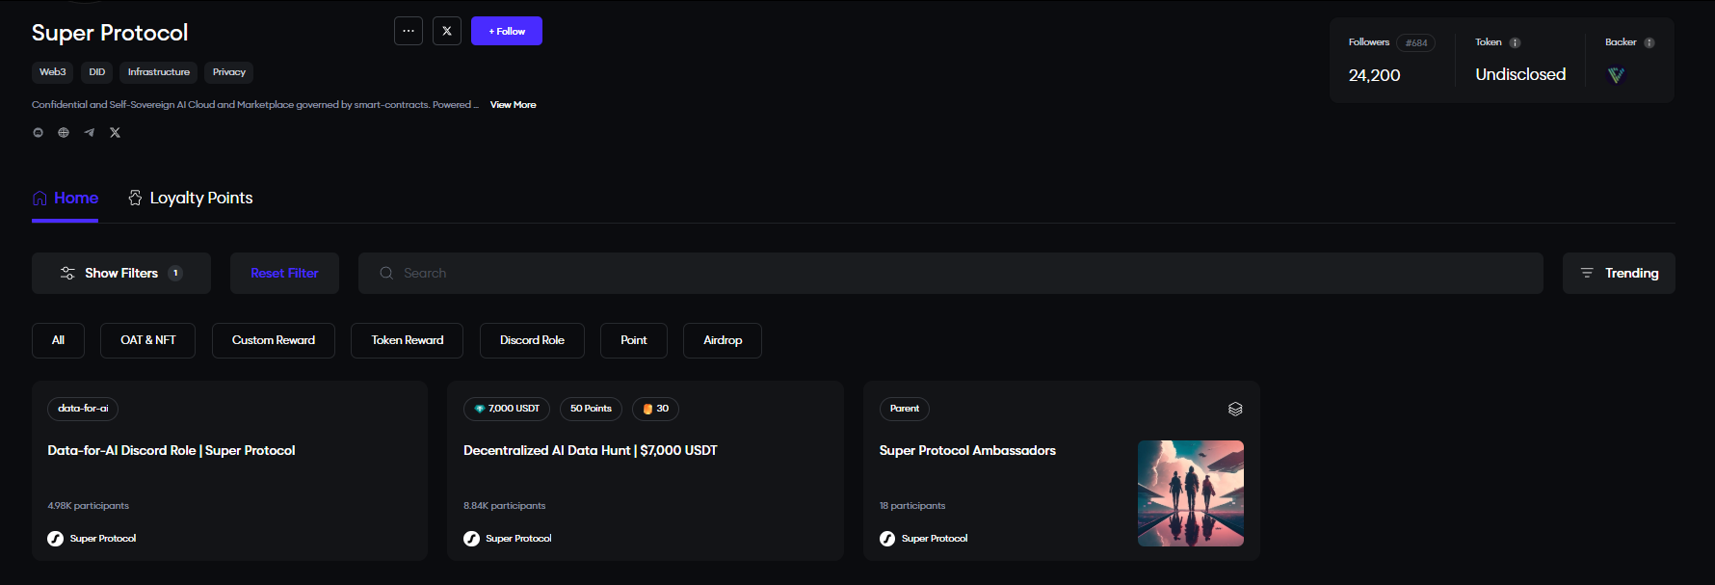The image size is (1715, 585).
Task: Open the Trending sort dropdown
Action: 1619,273
